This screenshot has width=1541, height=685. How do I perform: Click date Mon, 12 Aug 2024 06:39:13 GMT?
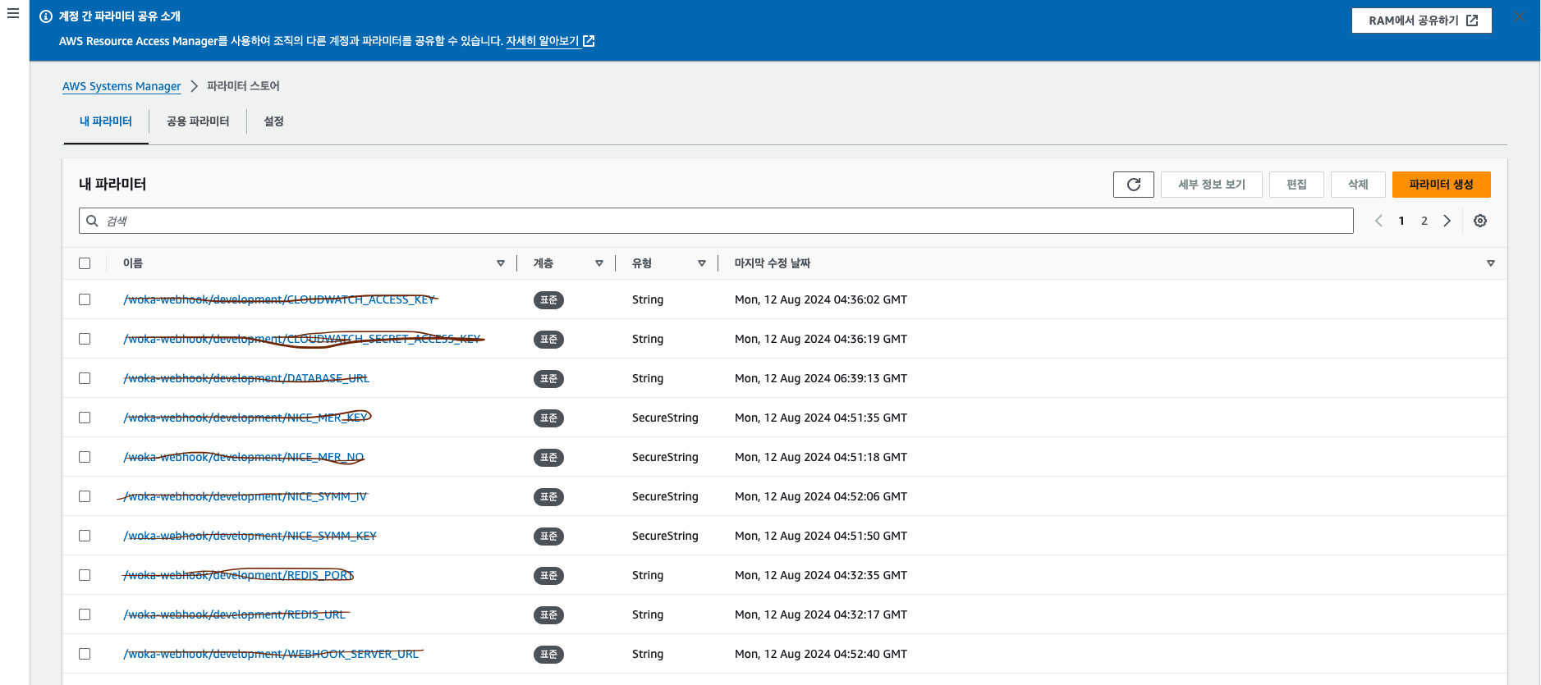tap(821, 378)
